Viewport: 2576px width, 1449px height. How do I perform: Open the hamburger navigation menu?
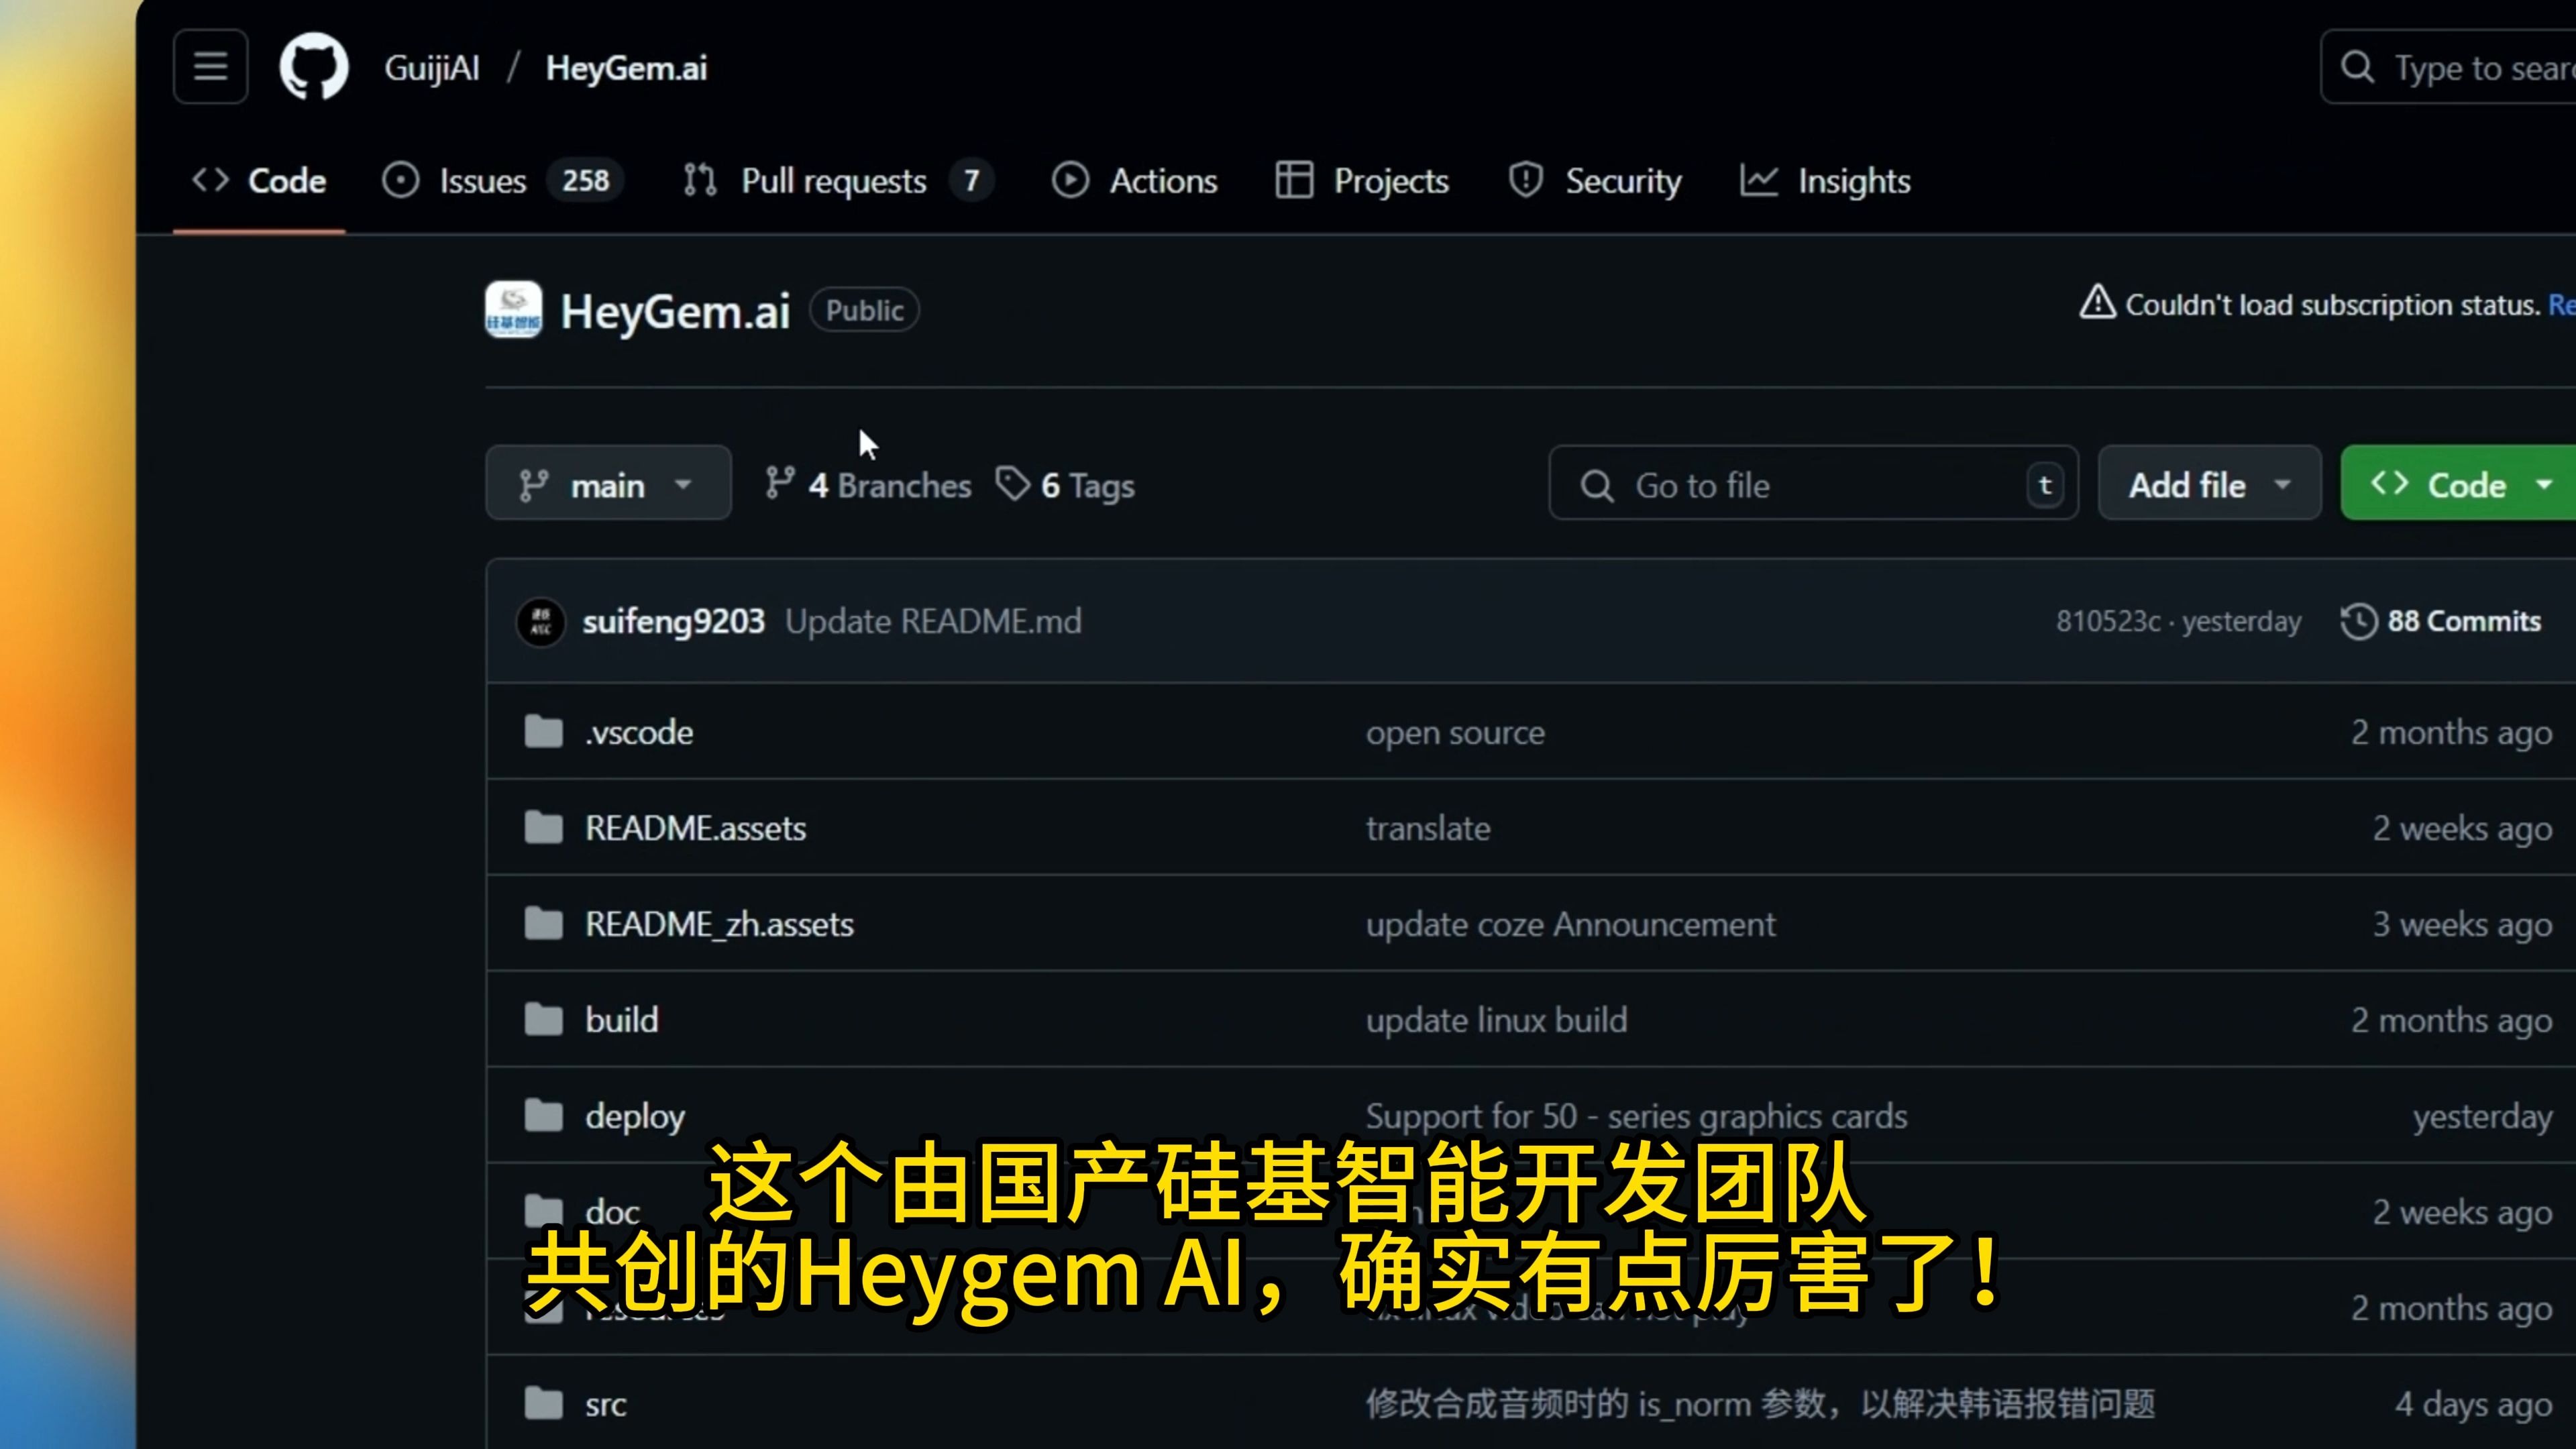pyautogui.click(x=210, y=67)
